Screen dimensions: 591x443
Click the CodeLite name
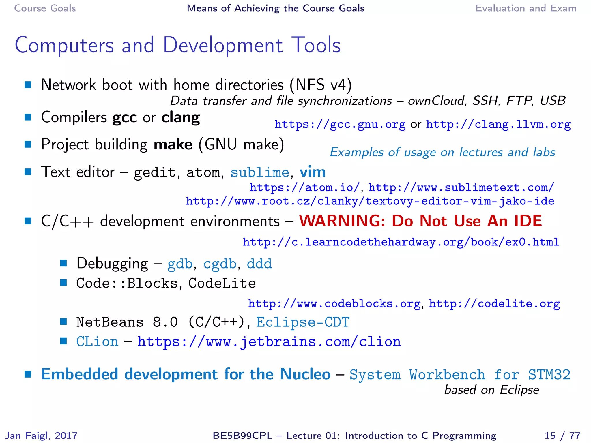click(x=222, y=283)
